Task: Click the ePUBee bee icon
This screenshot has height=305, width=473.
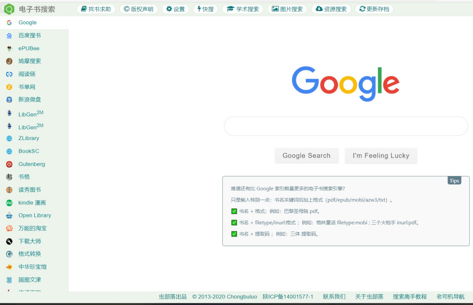Action: [9, 48]
